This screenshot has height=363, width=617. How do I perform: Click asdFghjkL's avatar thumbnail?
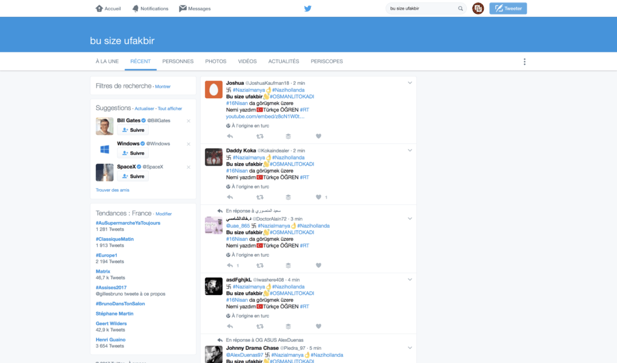click(214, 286)
